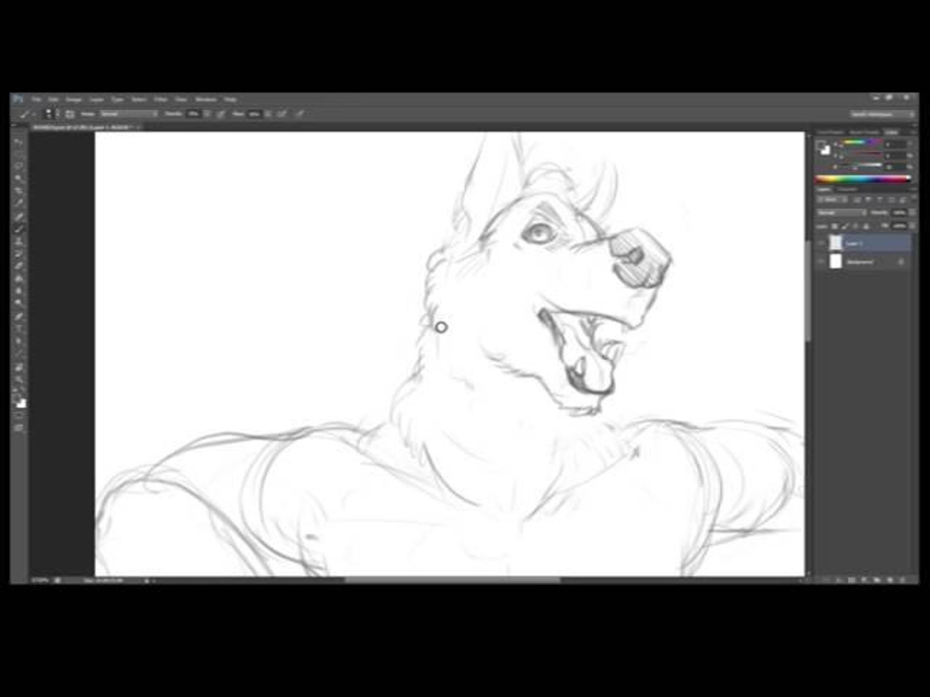
Task: Select the Hand tool
Action: click(x=19, y=367)
